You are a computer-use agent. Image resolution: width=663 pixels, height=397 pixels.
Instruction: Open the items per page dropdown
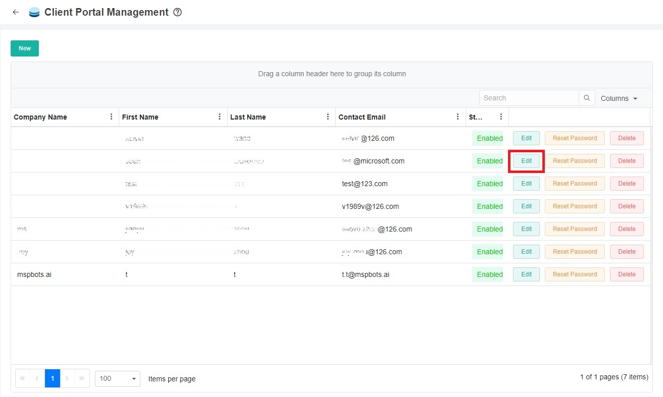(x=118, y=378)
